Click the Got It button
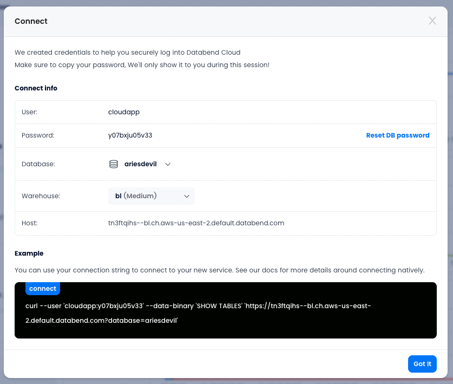 pos(422,364)
